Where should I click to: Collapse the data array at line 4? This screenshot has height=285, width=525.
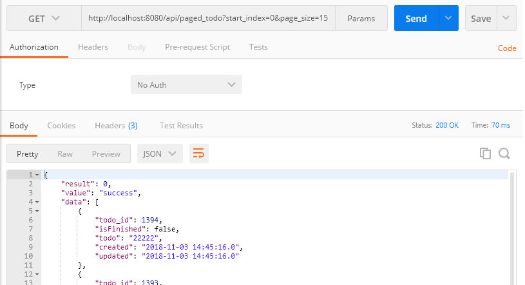coord(37,202)
